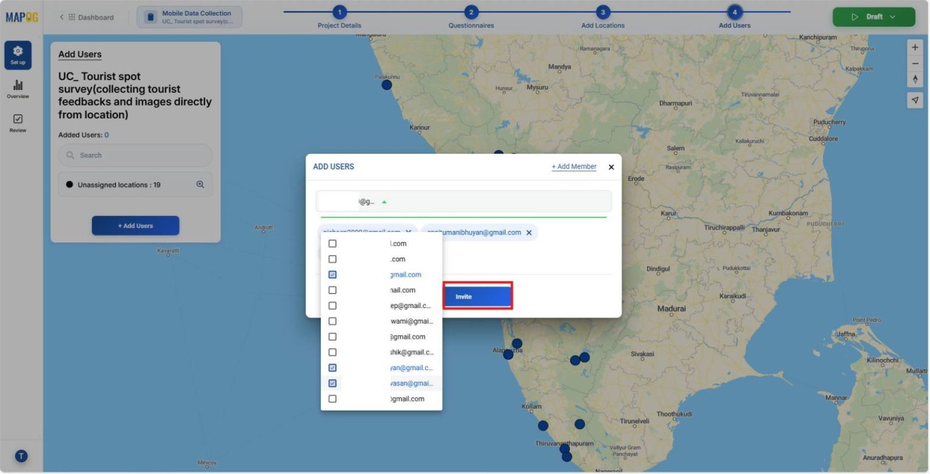Click the + Add Member link

pos(573,166)
